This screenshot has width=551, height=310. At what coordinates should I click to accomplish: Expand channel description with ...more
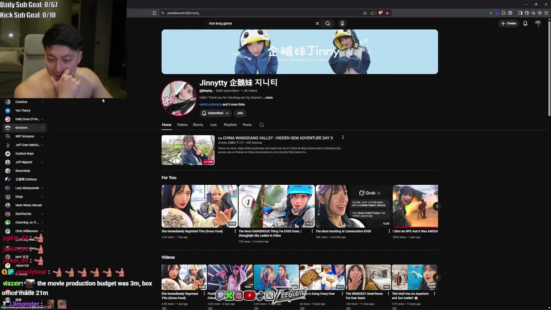(268, 98)
